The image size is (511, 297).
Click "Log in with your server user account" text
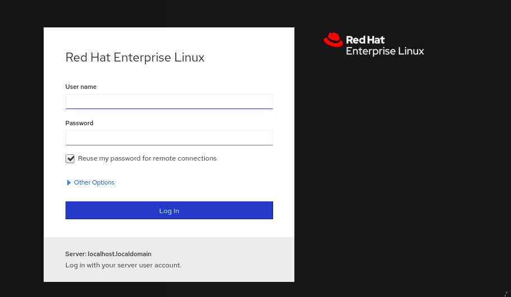pyautogui.click(x=123, y=265)
